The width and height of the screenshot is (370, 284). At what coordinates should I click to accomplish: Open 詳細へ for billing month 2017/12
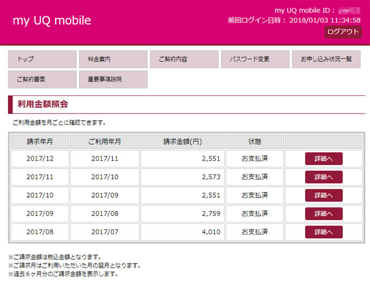point(324,159)
